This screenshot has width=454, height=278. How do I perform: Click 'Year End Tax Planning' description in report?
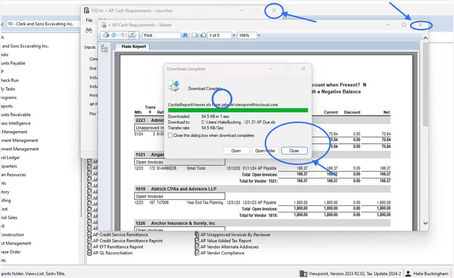click(x=205, y=202)
